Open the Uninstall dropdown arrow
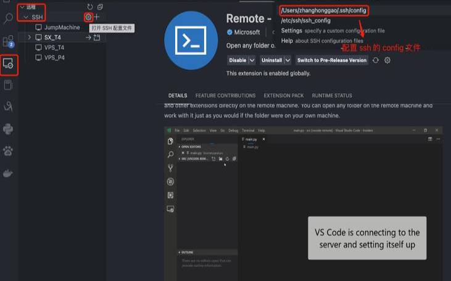Viewport: 451px width, 281px height. [288, 60]
